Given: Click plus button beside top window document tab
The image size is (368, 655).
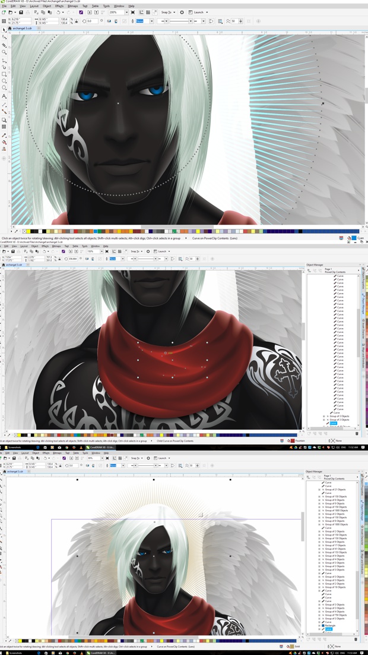Looking at the screenshot, I should pyautogui.click(x=39, y=29).
